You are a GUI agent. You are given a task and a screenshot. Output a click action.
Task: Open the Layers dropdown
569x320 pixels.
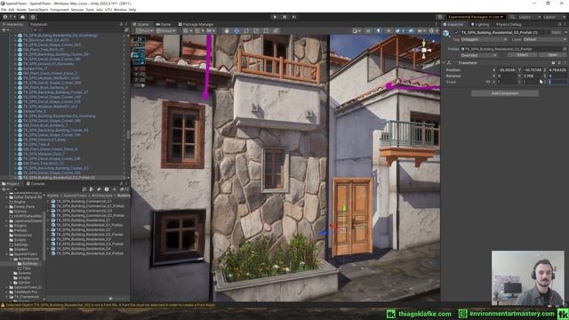coord(529,17)
